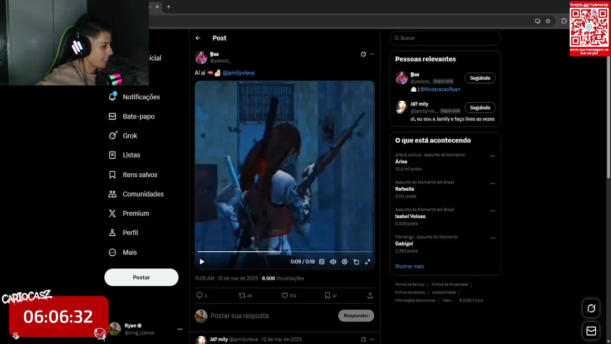Open more options on Yax's post
This screenshot has height=344, width=611.
click(x=372, y=54)
